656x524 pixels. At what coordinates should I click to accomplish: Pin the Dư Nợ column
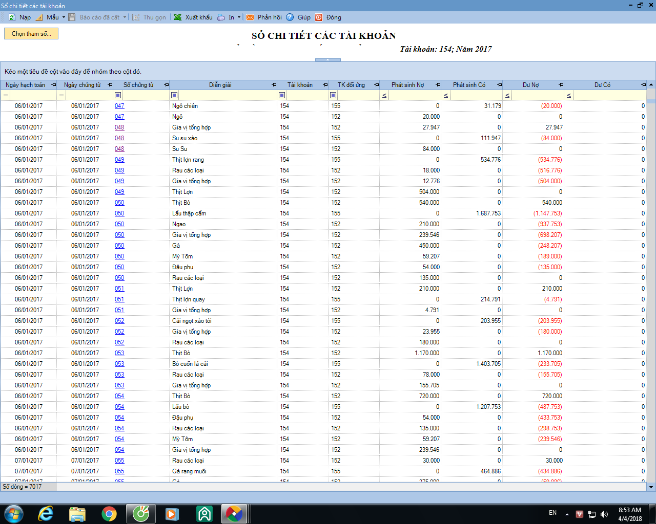tap(561, 85)
